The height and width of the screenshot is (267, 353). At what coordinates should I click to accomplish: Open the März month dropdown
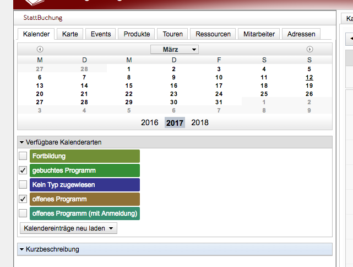click(175, 50)
